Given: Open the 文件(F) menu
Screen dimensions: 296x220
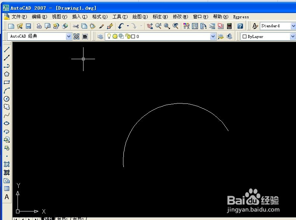Looking at the screenshot, I should (x=19, y=17).
